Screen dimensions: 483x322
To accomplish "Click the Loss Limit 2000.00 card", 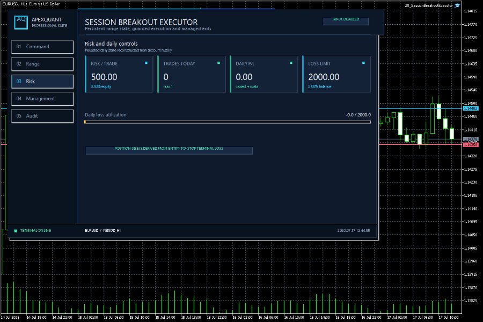I will (336, 74).
